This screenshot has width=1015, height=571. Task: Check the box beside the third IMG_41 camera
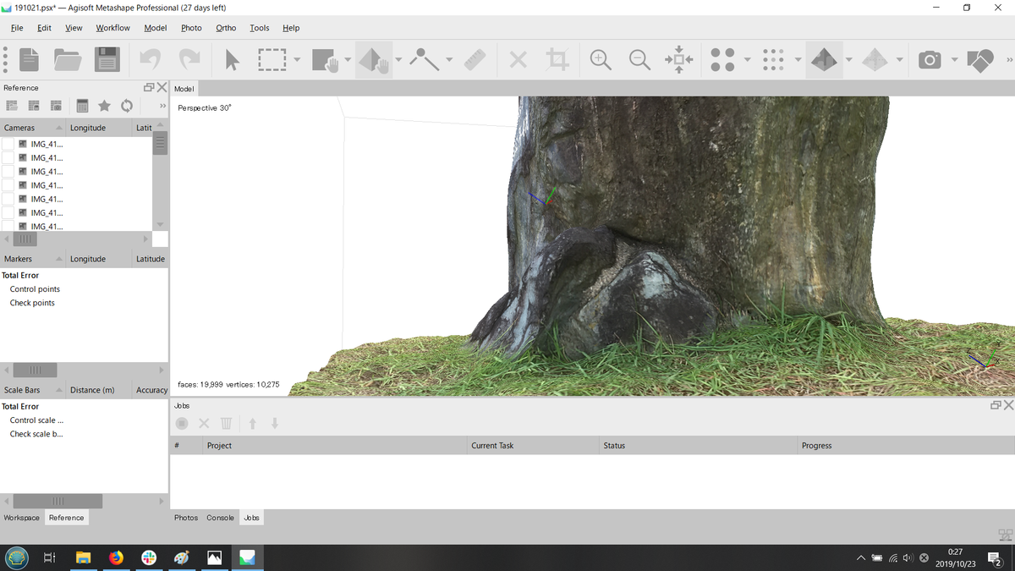(x=8, y=172)
